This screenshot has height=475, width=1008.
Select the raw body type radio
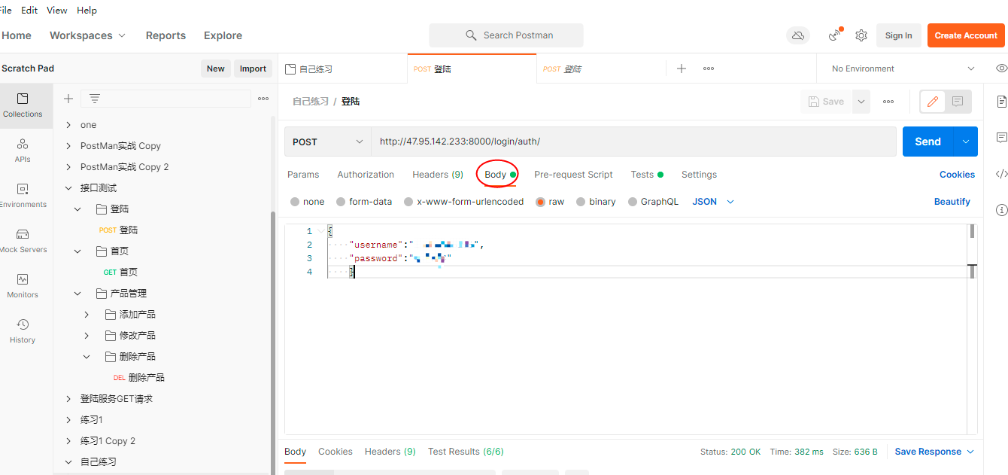[540, 202]
